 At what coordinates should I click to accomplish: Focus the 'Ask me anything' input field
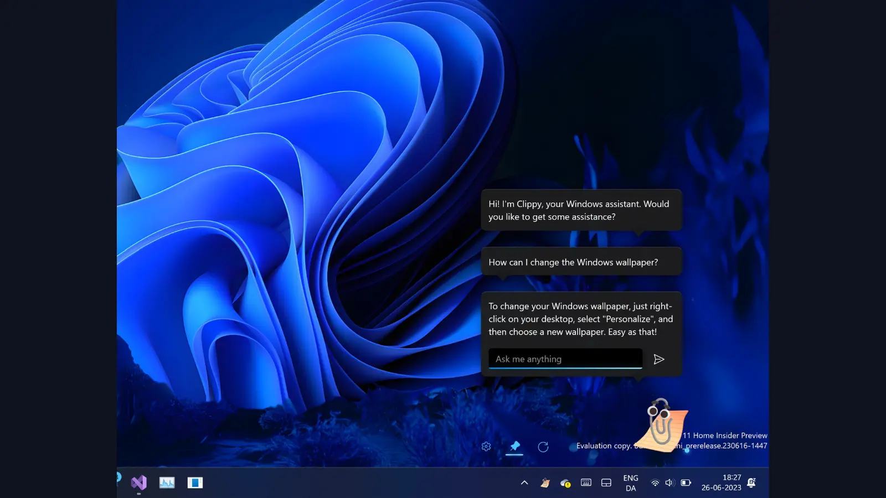pyautogui.click(x=565, y=359)
